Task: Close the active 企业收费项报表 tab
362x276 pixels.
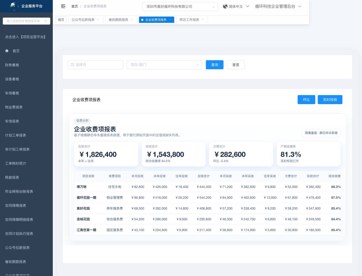Action: 170,20
